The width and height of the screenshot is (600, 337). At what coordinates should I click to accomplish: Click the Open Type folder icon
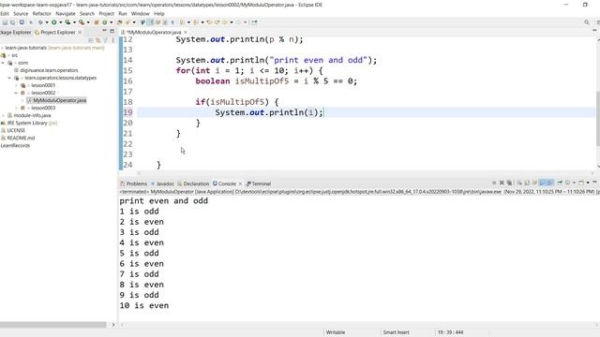coord(119,22)
